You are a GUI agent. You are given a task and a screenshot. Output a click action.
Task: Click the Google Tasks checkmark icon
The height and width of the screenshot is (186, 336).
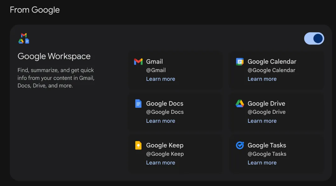[x=240, y=145]
